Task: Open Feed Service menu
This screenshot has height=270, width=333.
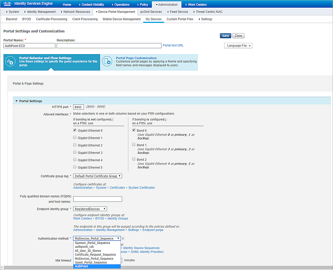Action: tap(178, 12)
